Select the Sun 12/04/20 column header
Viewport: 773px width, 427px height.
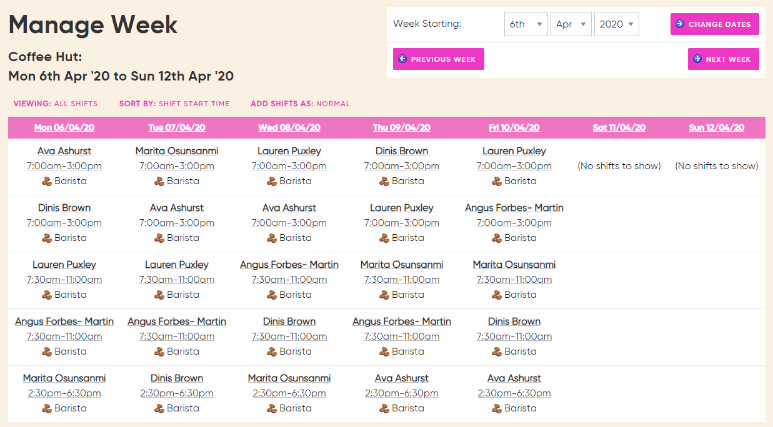pyautogui.click(x=716, y=127)
